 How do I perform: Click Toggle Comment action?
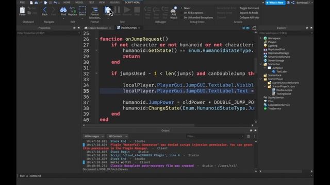pos(249,8)
